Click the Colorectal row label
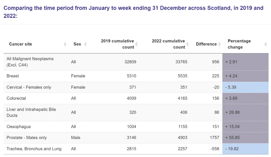Screen dimensions: 271x157 (x=16, y=98)
